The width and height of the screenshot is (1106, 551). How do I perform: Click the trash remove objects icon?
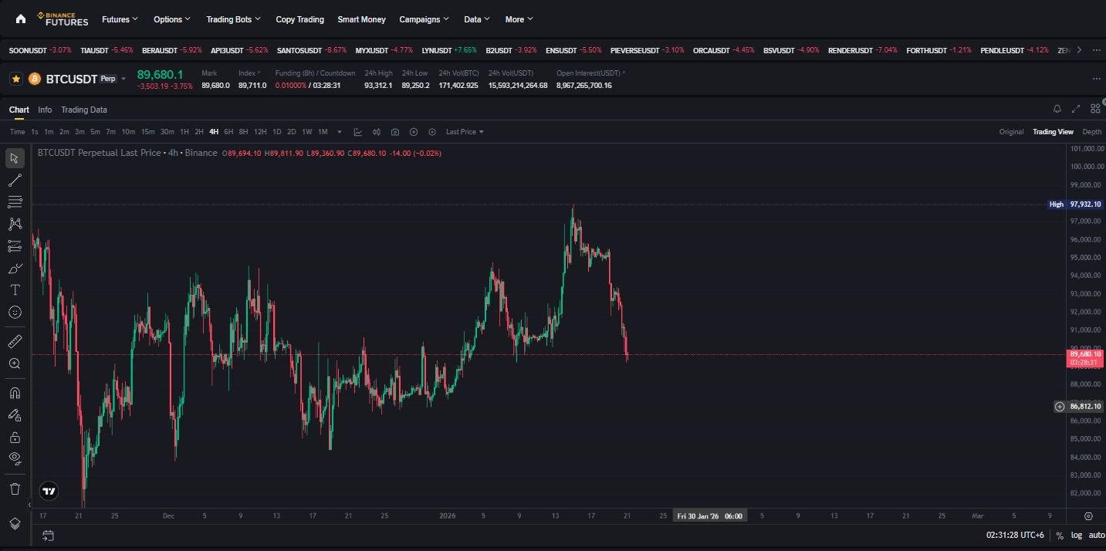pos(15,488)
